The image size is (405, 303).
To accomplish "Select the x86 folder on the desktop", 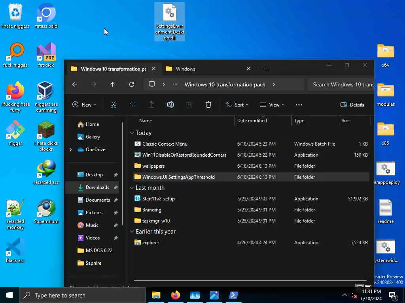I will (x=385, y=134).
